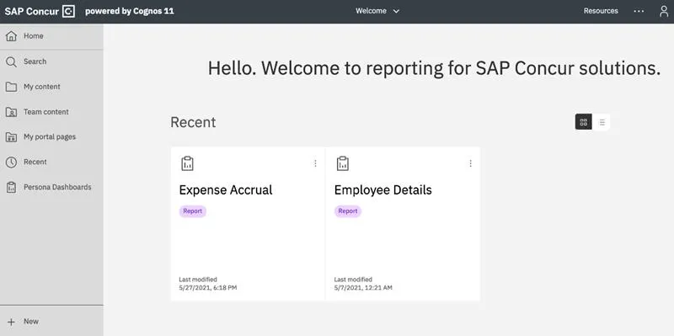Click 'powered by Cognos 11' text
674x336 pixels.
coord(130,12)
